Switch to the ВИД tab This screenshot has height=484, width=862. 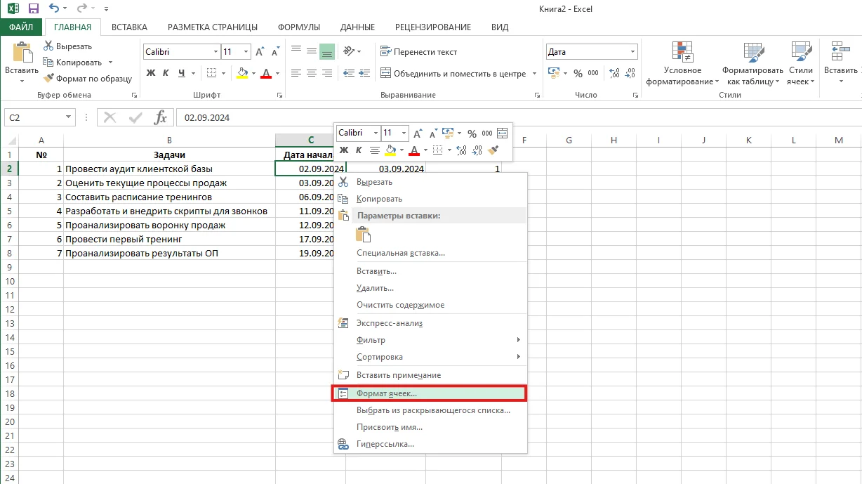(x=500, y=27)
